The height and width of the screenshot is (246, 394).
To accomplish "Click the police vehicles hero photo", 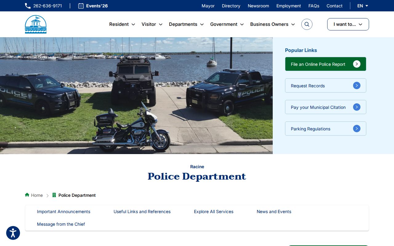I will coord(136,96).
